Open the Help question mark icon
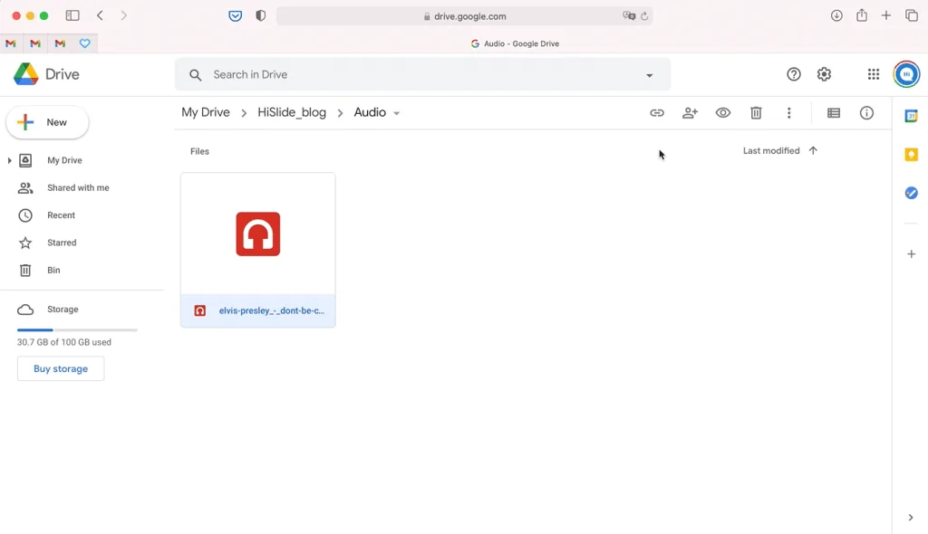 point(794,74)
